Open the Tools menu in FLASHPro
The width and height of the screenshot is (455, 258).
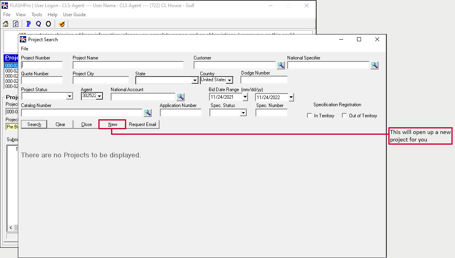[x=36, y=15]
